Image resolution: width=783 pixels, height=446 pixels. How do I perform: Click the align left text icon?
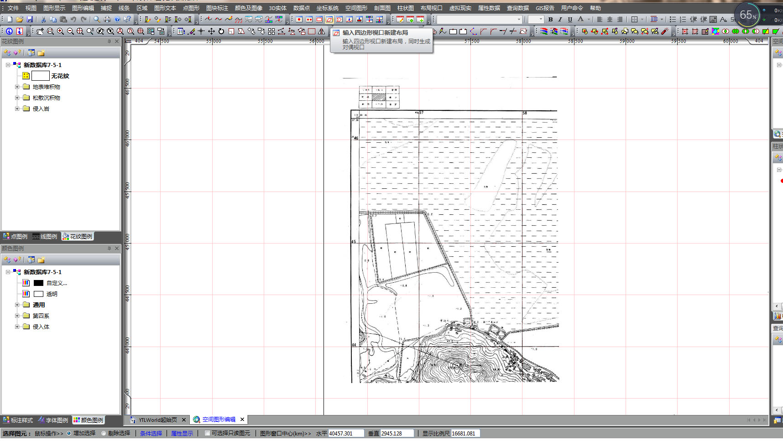click(600, 20)
